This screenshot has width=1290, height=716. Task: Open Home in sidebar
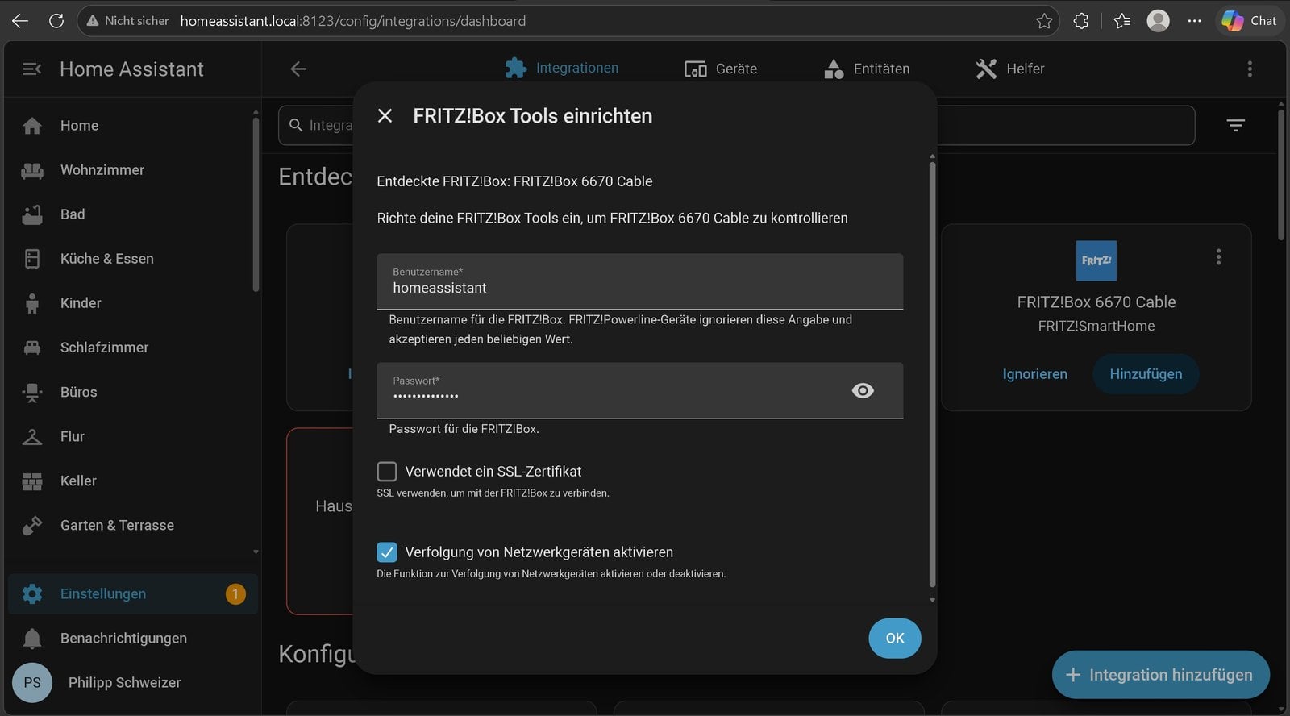click(x=133, y=126)
